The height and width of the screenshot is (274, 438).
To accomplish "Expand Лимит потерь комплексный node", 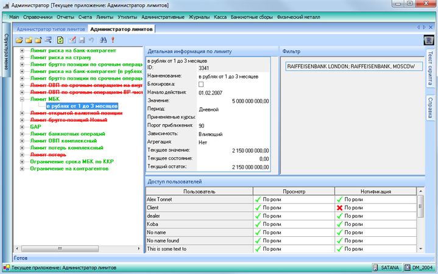I will [x=22, y=148].
